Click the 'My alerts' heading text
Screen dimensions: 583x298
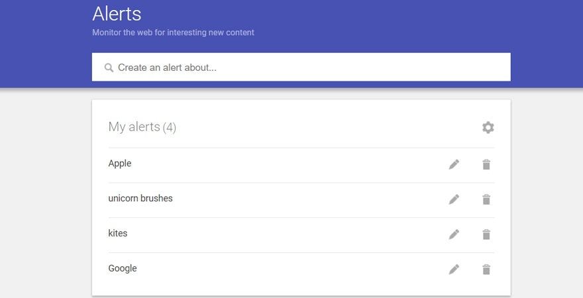pyautogui.click(x=134, y=126)
